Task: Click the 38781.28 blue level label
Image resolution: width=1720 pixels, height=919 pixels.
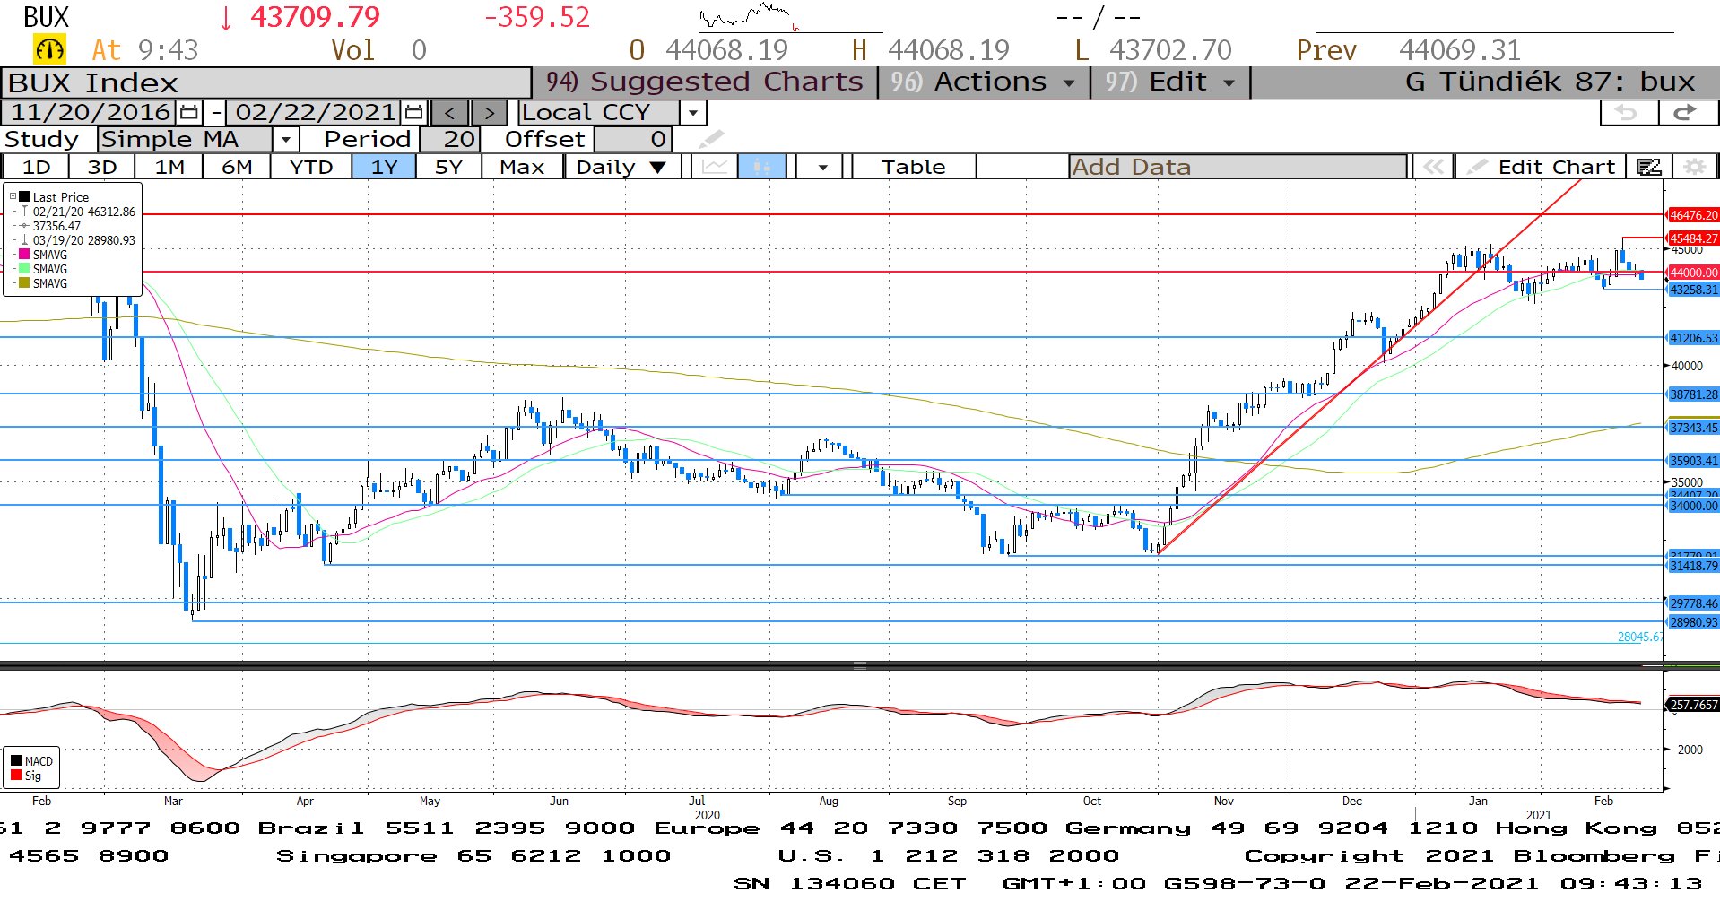Action: (1693, 394)
